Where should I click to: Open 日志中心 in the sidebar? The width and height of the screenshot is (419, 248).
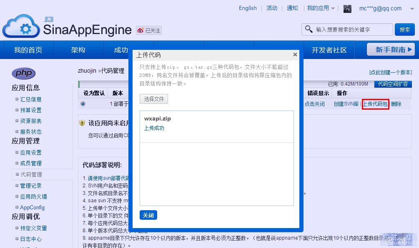31,239
